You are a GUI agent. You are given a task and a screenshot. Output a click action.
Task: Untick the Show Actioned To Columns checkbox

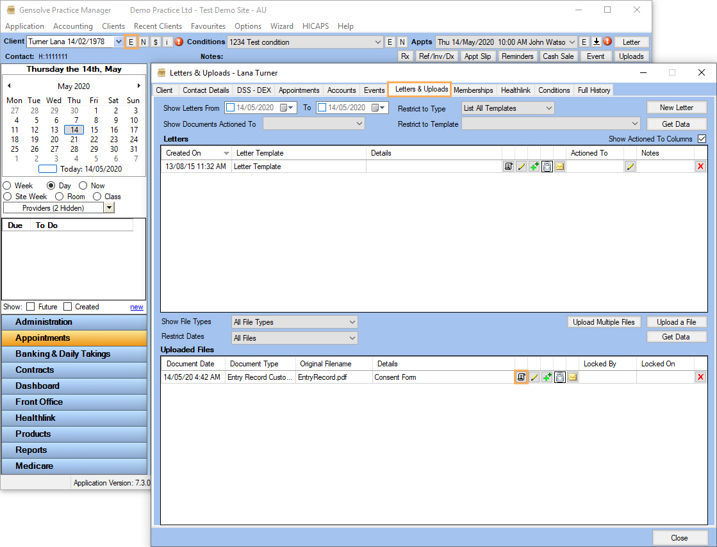click(702, 139)
